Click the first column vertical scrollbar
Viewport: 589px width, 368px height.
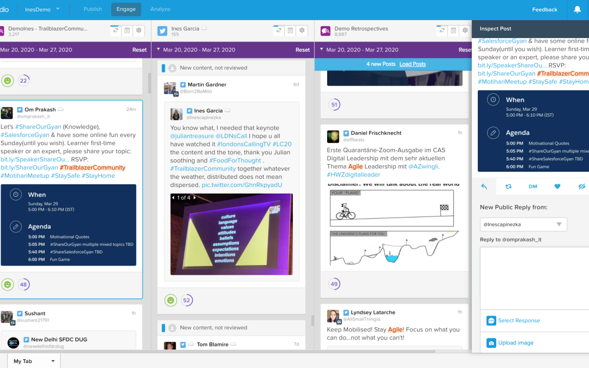pyautogui.click(x=149, y=83)
